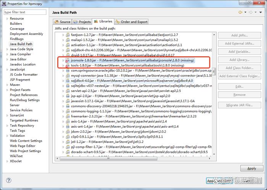Open the Projects tab
The width and height of the screenshot is (267, 190).
(82, 22)
